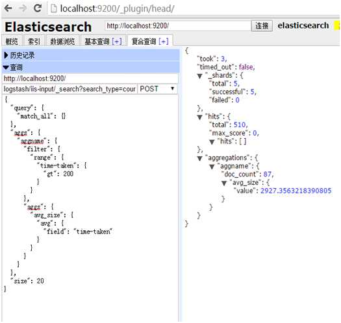
Task: Collapse the 查询 query section
Action: tap(91, 67)
